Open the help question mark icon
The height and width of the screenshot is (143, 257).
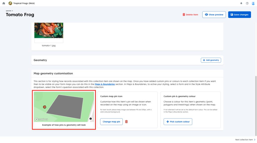pyautogui.click(x=247, y=3)
